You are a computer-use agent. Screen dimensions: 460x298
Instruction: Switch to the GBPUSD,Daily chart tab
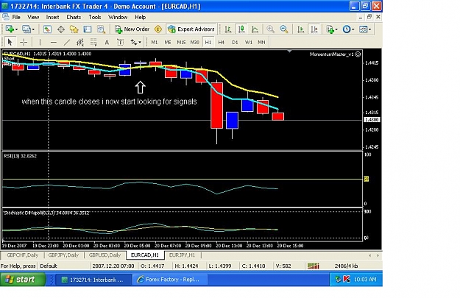[x=105, y=255]
